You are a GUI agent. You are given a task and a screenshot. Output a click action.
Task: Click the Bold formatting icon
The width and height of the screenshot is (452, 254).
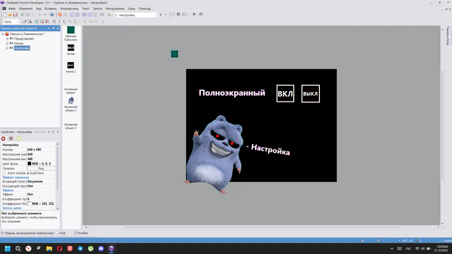tap(54, 22)
